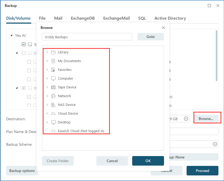Screen dimensions: 224x181
Task: Click the G:\My Backups path field
Action: (87, 37)
